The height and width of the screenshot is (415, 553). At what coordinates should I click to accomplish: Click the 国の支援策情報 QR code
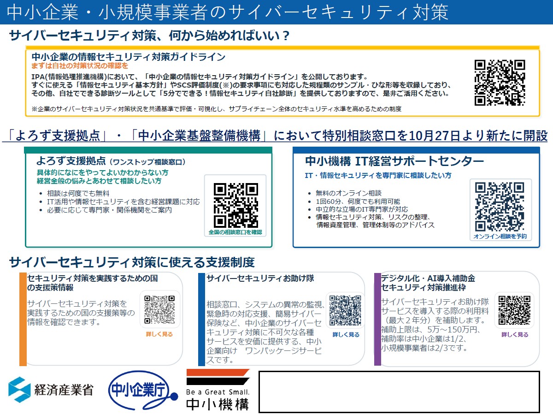pyautogui.click(x=159, y=309)
